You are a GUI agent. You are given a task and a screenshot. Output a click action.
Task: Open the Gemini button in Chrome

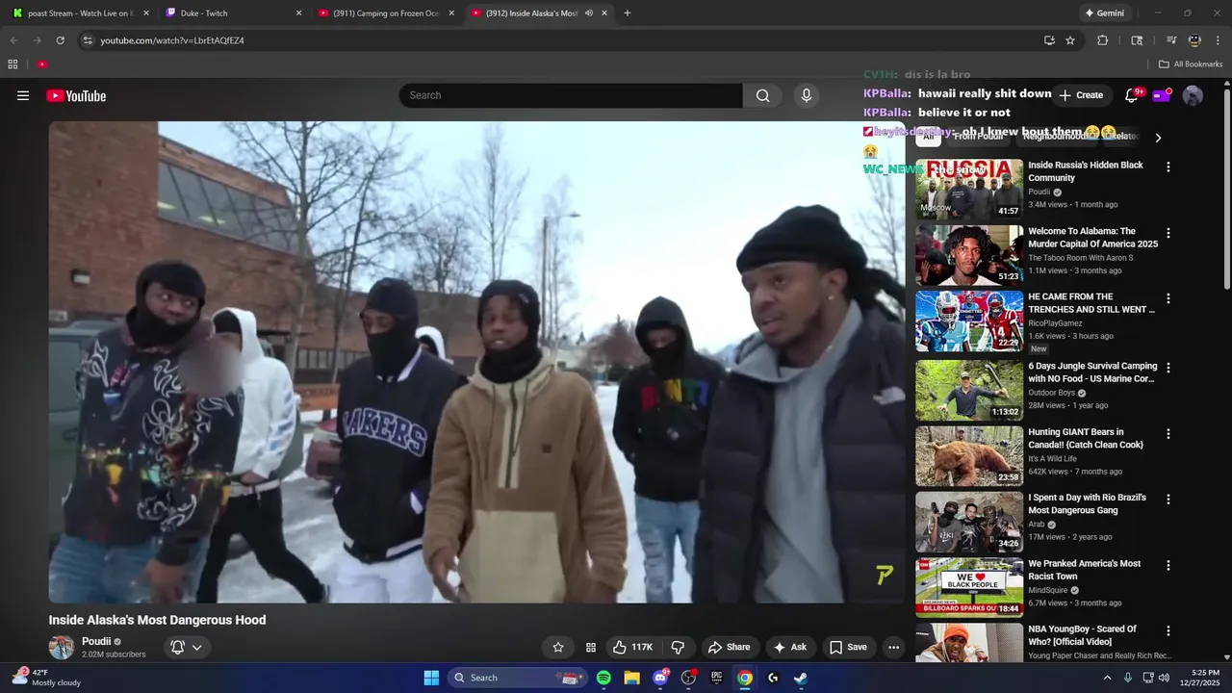click(1104, 13)
